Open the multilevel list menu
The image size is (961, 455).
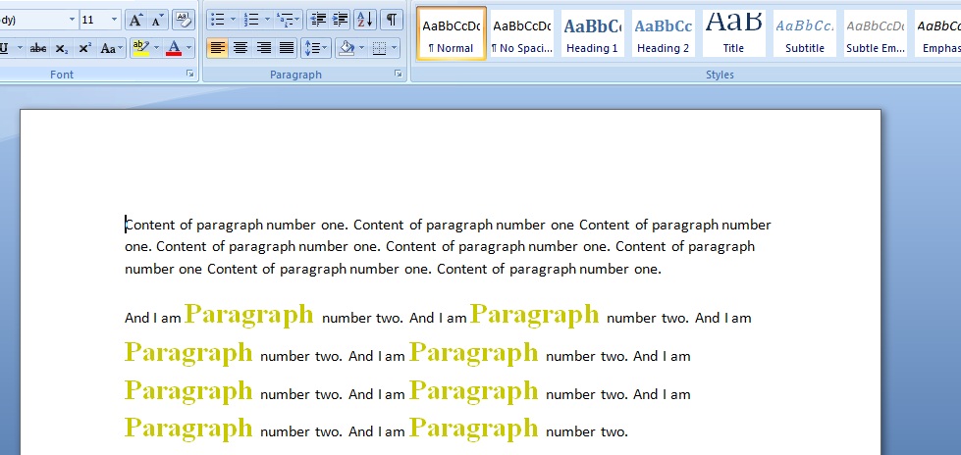tap(288, 21)
